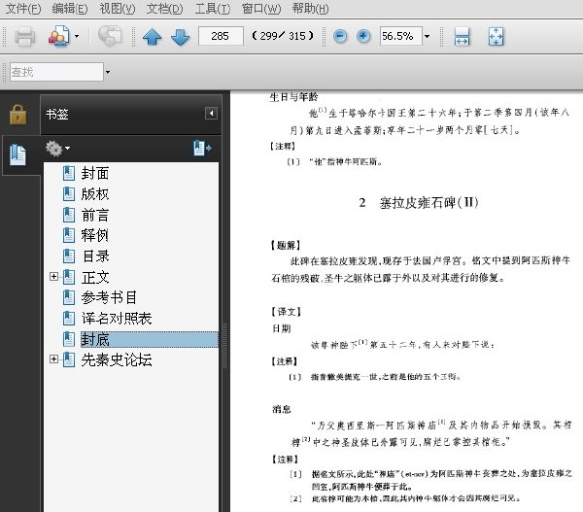Click bookmark icon beside 释例

point(69,235)
